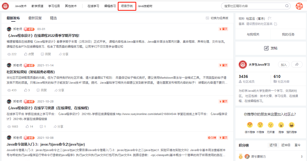Open the post 社区发帖须知（发帖前务必观看）
307x161 pixels.
(31, 72)
